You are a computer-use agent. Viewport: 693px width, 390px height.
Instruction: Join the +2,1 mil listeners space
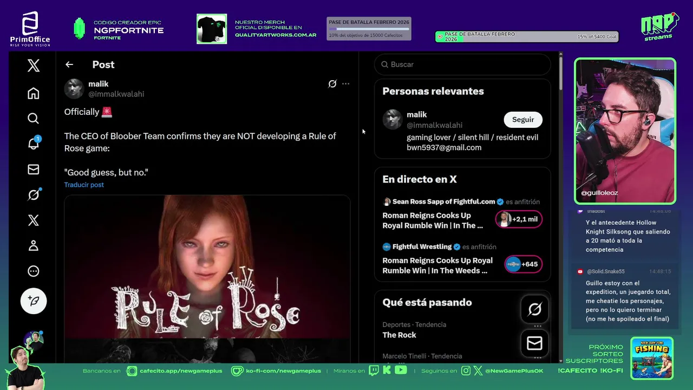[x=519, y=219]
